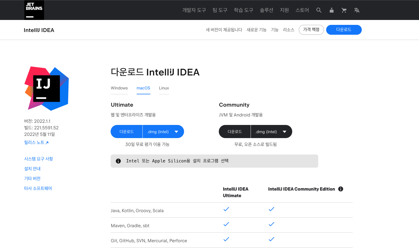Download the Ultimate edition
Screen dimensions: 419x248
(x=127, y=132)
